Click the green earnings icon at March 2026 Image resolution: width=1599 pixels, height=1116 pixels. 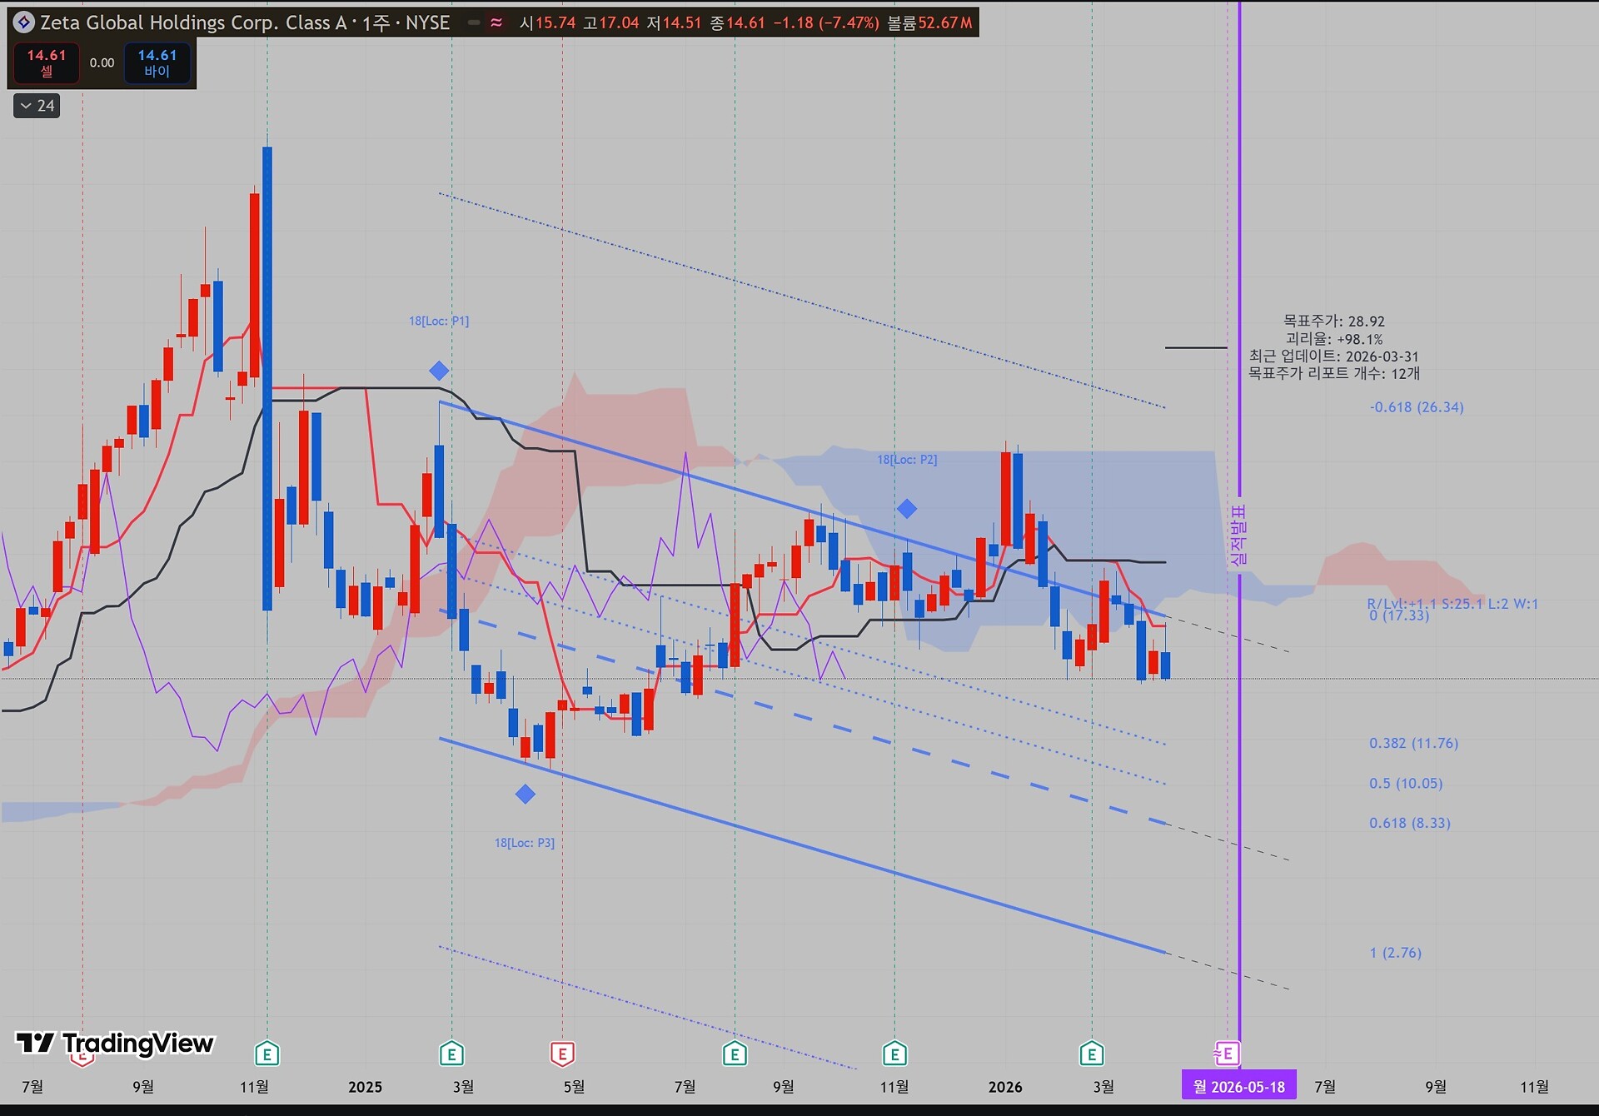pos(1091,1054)
